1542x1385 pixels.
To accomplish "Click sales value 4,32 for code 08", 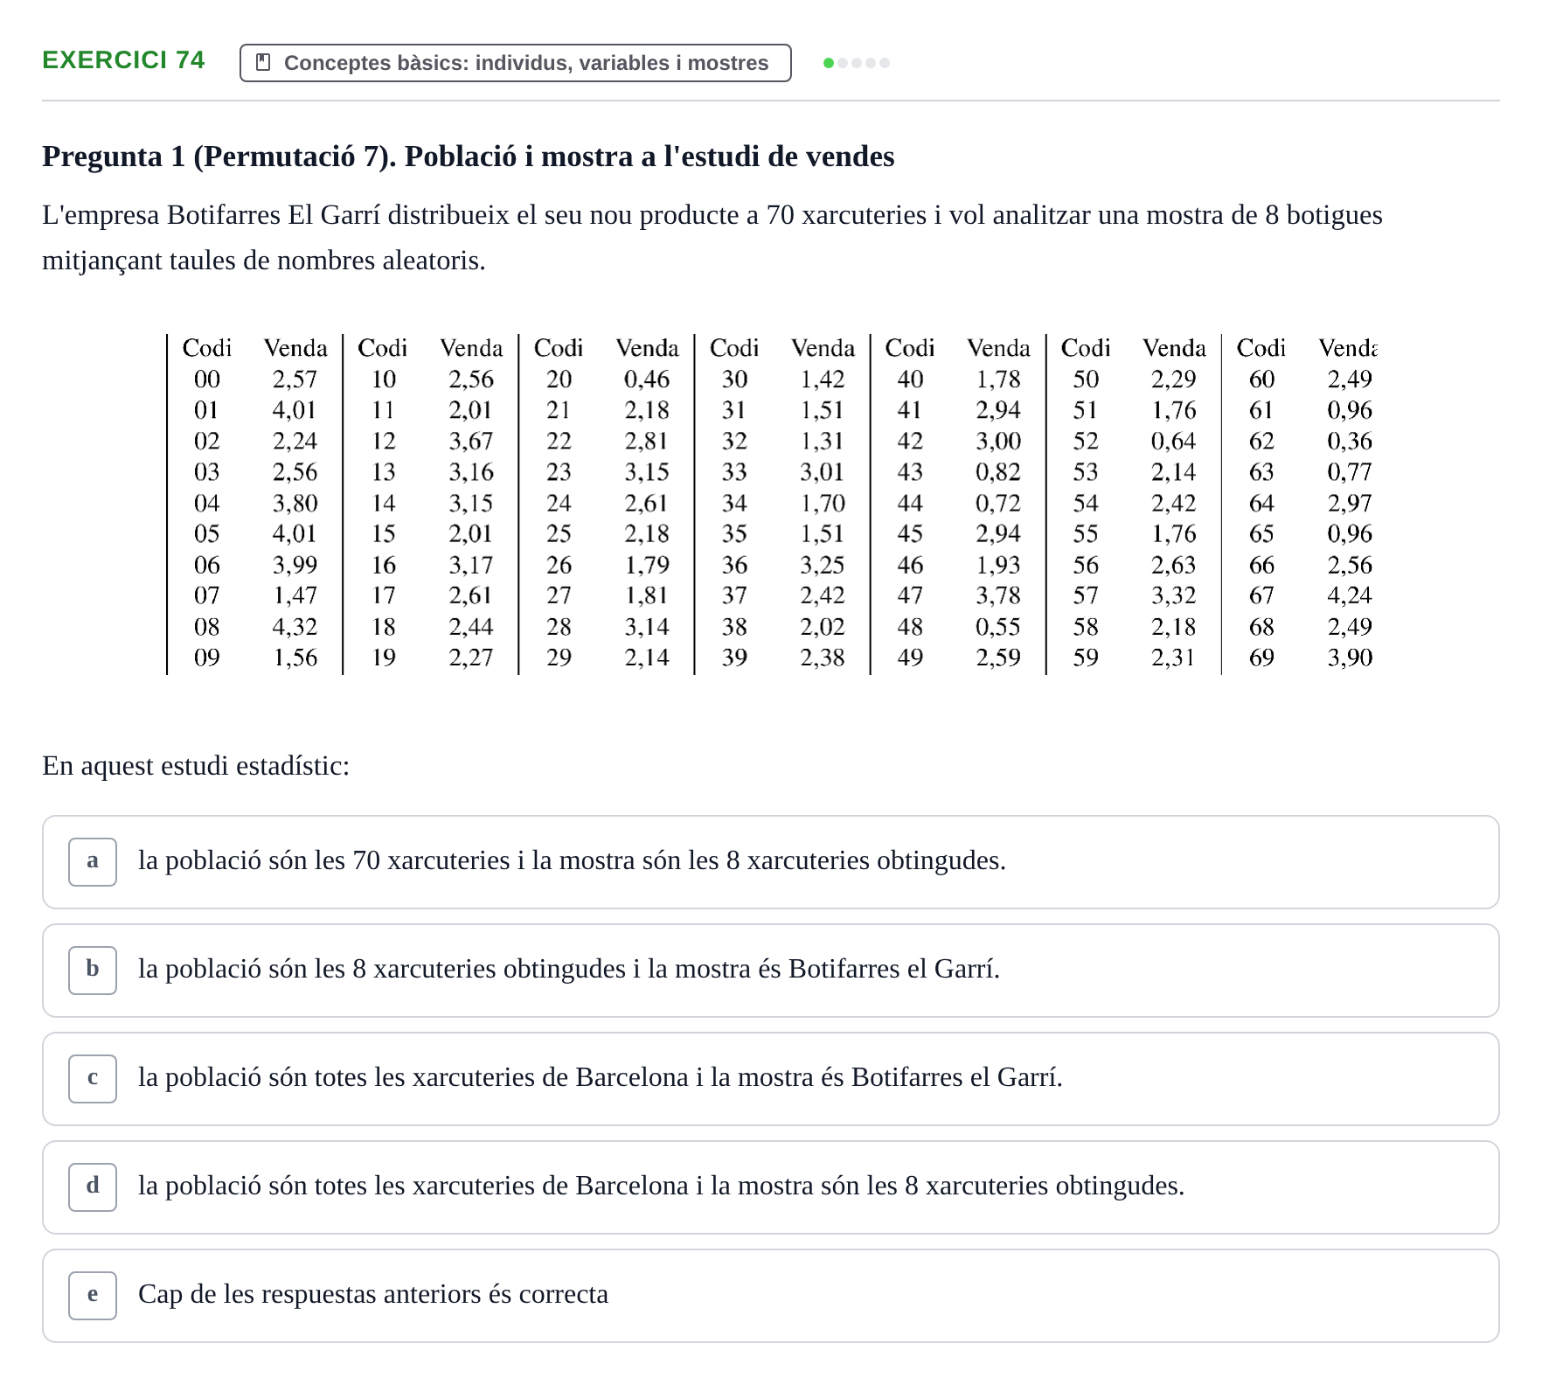I will [x=295, y=627].
